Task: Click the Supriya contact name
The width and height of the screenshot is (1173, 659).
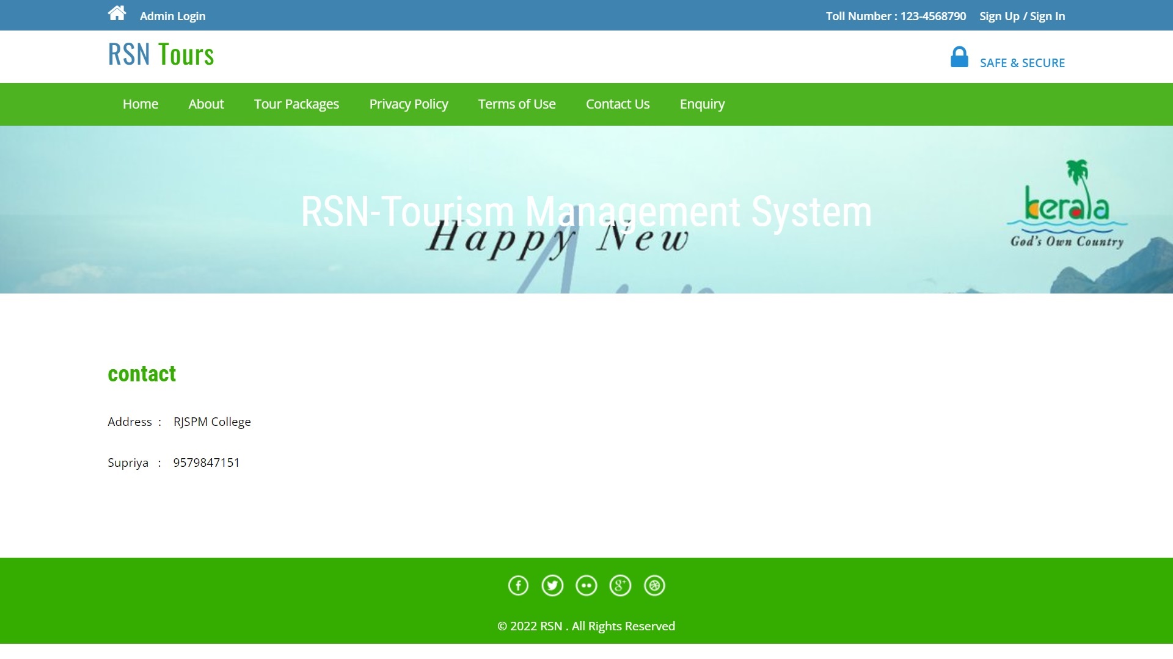Action: pyautogui.click(x=128, y=463)
